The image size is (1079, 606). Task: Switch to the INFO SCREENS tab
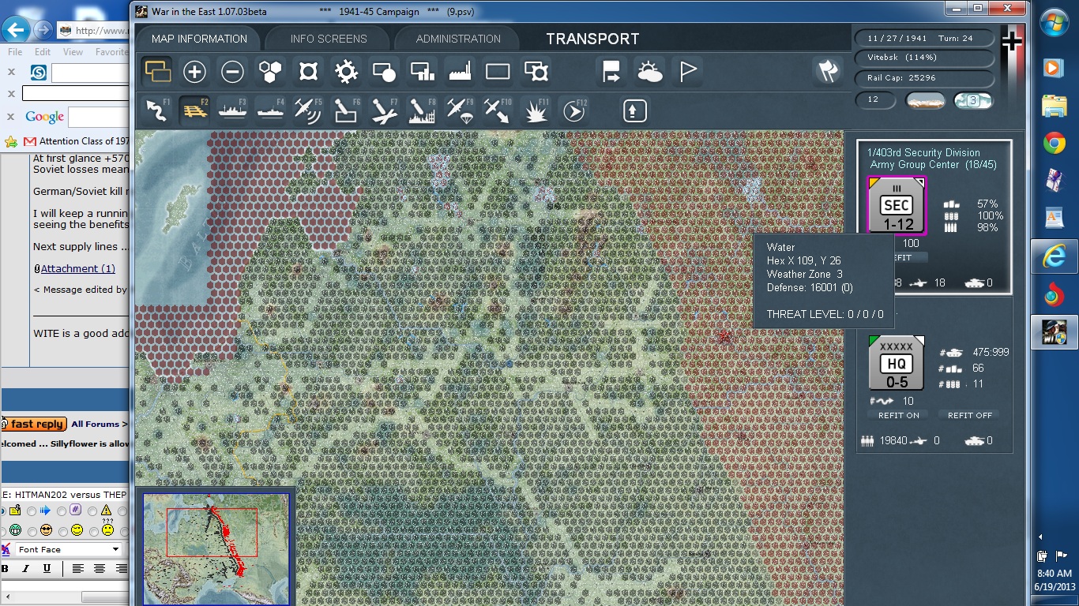(x=328, y=39)
